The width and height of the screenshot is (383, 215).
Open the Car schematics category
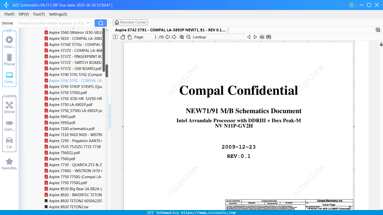tap(9, 143)
